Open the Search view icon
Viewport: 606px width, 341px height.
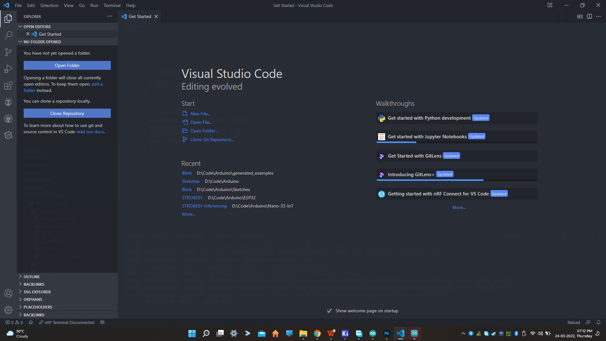8,35
